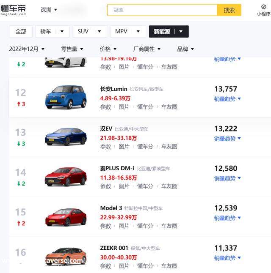Open the ZEEKR 001 model title

tap(114, 248)
